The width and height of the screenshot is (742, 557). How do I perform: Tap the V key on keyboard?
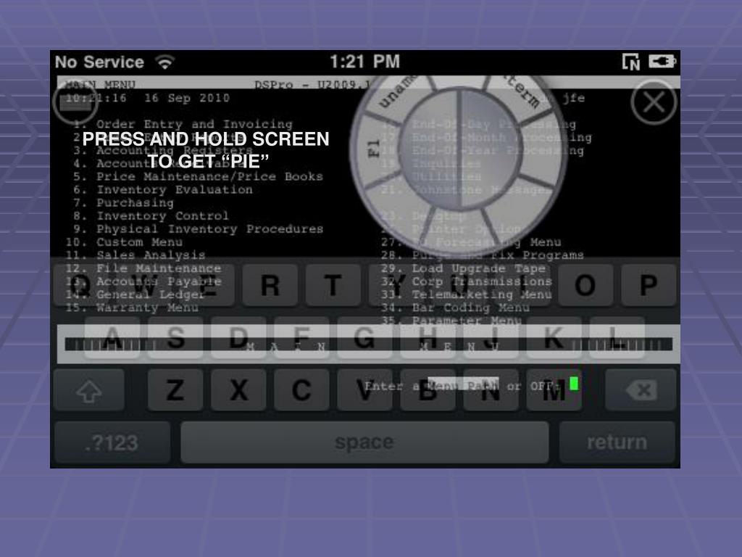[364, 390]
